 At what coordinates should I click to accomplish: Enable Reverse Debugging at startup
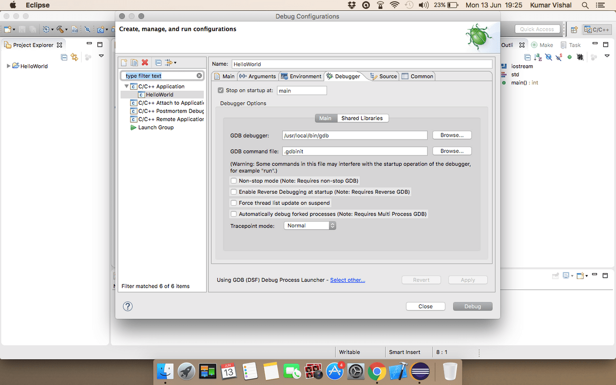tap(234, 191)
